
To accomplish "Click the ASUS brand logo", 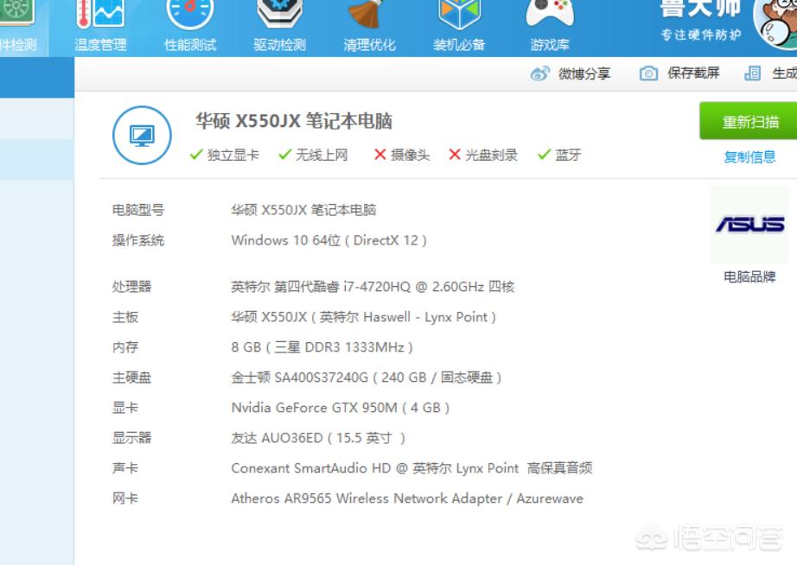I will (x=749, y=224).
